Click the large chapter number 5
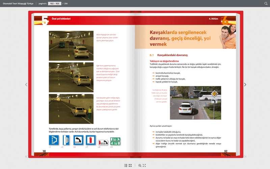270x169 pixels. [x=45, y=21]
